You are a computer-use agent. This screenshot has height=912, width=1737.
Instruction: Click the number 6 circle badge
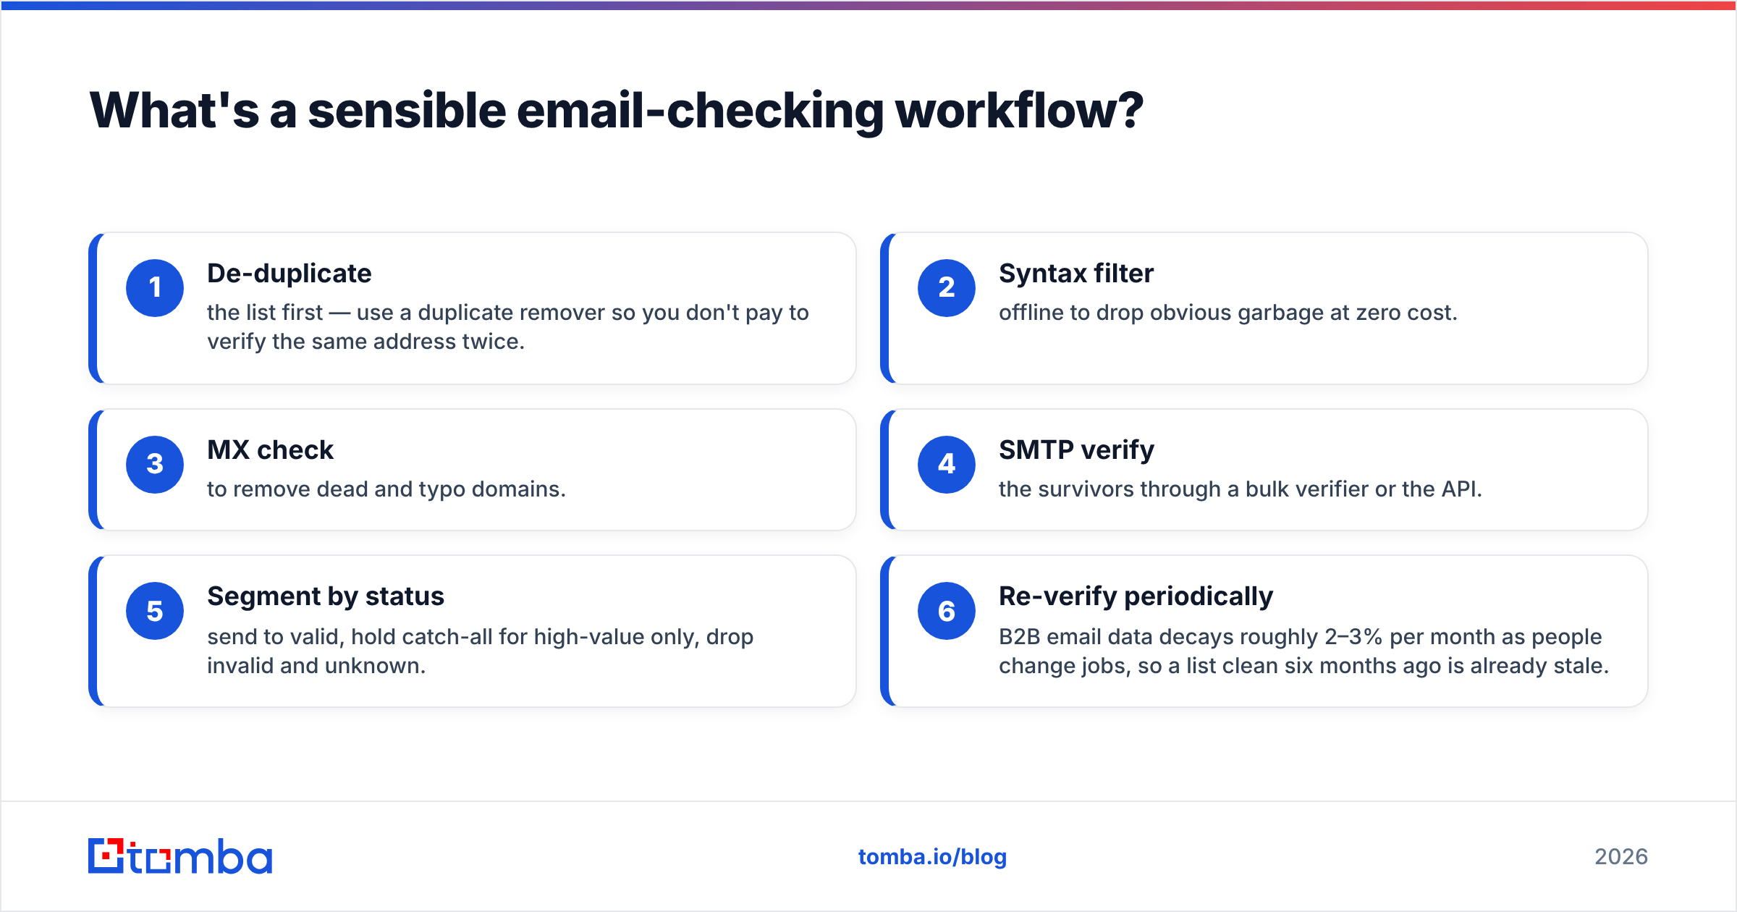(947, 611)
